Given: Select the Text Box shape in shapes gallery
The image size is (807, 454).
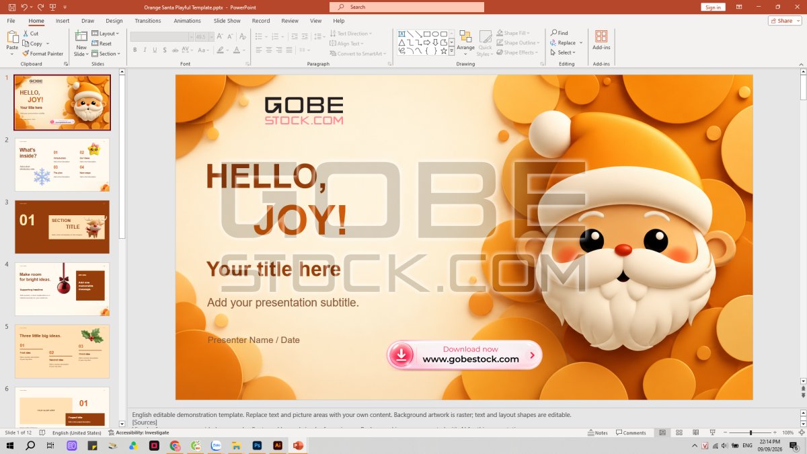Looking at the screenshot, I should pyautogui.click(x=401, y=34).
